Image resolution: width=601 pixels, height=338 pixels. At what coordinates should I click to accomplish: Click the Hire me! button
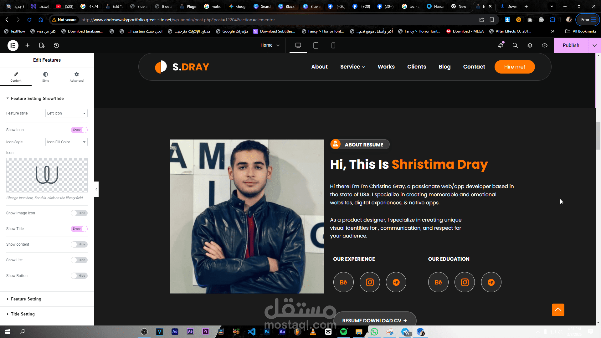[514, 67]
